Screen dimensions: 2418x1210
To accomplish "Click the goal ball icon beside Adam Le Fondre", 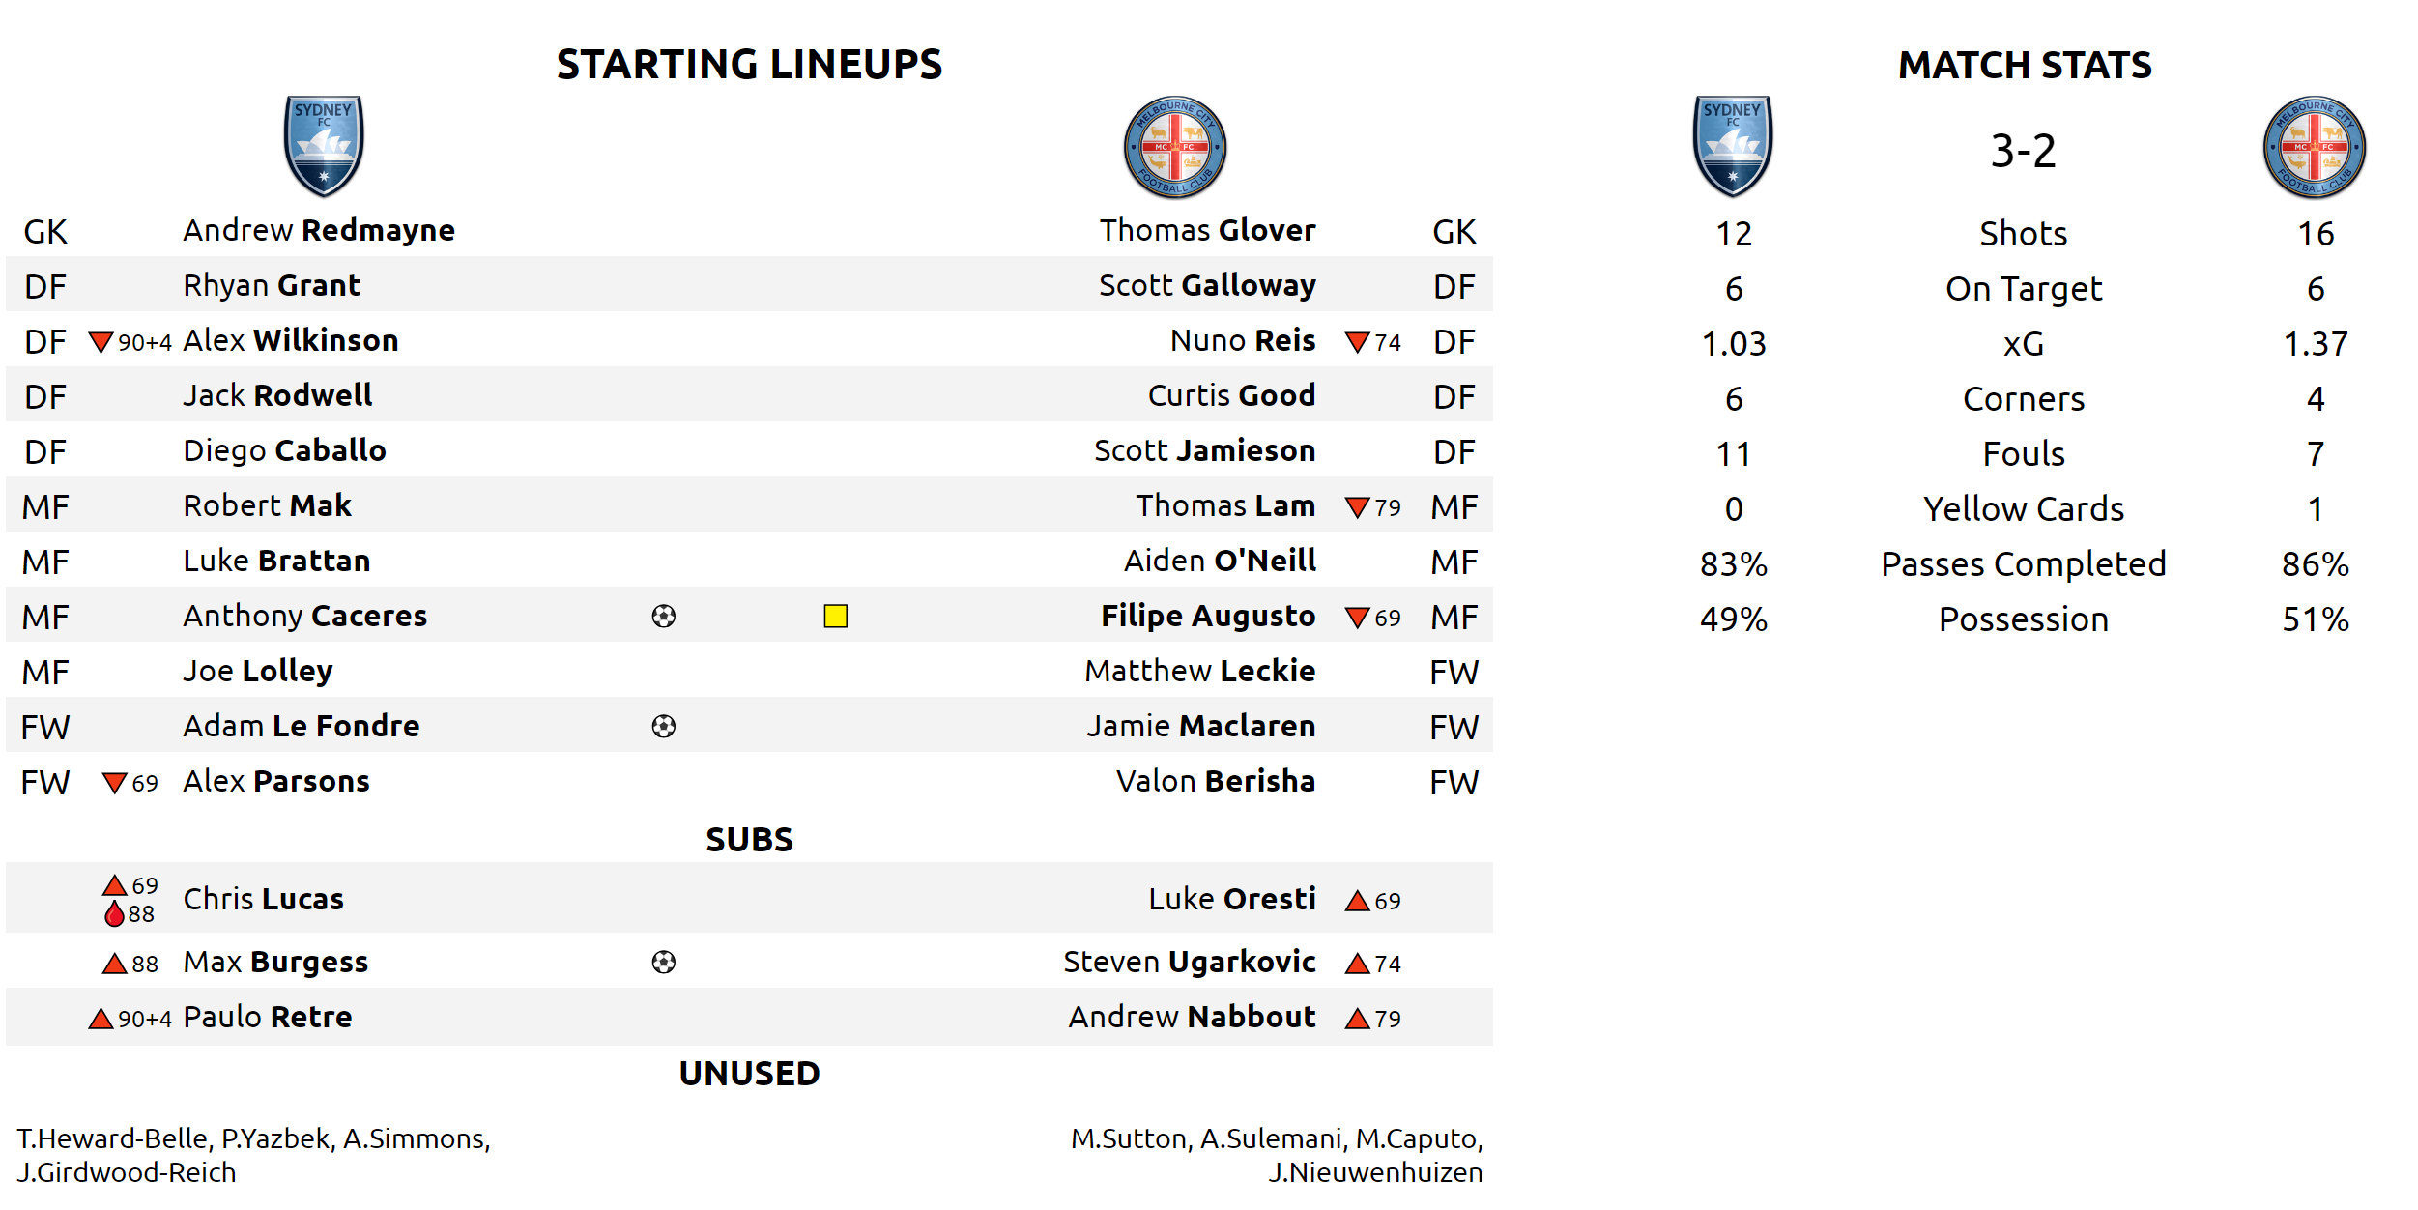I will [664, 727].
